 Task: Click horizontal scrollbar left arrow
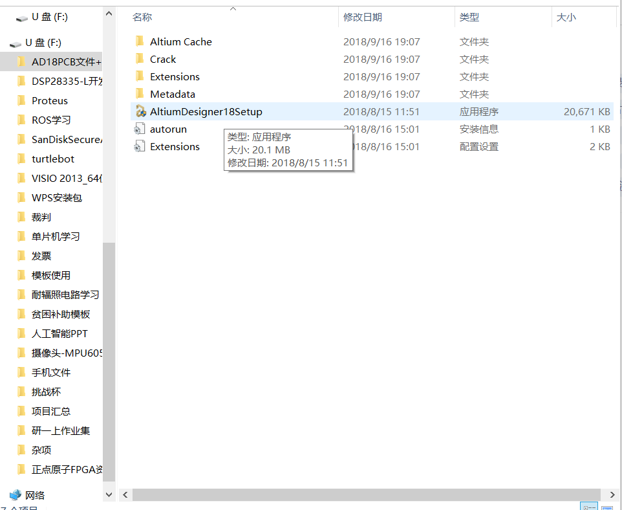pyautogui.click(x=125, y=494)
